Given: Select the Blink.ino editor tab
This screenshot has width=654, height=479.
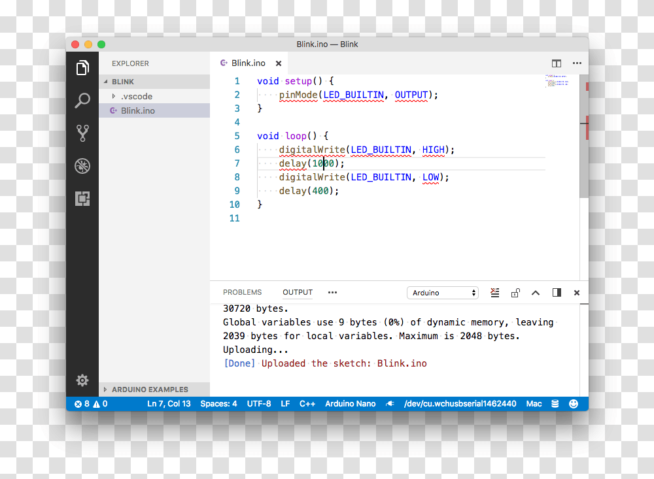Looking at the screenshot, I should coord(248,63).
